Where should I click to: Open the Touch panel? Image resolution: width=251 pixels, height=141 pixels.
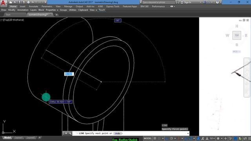[x=102, y=10]
